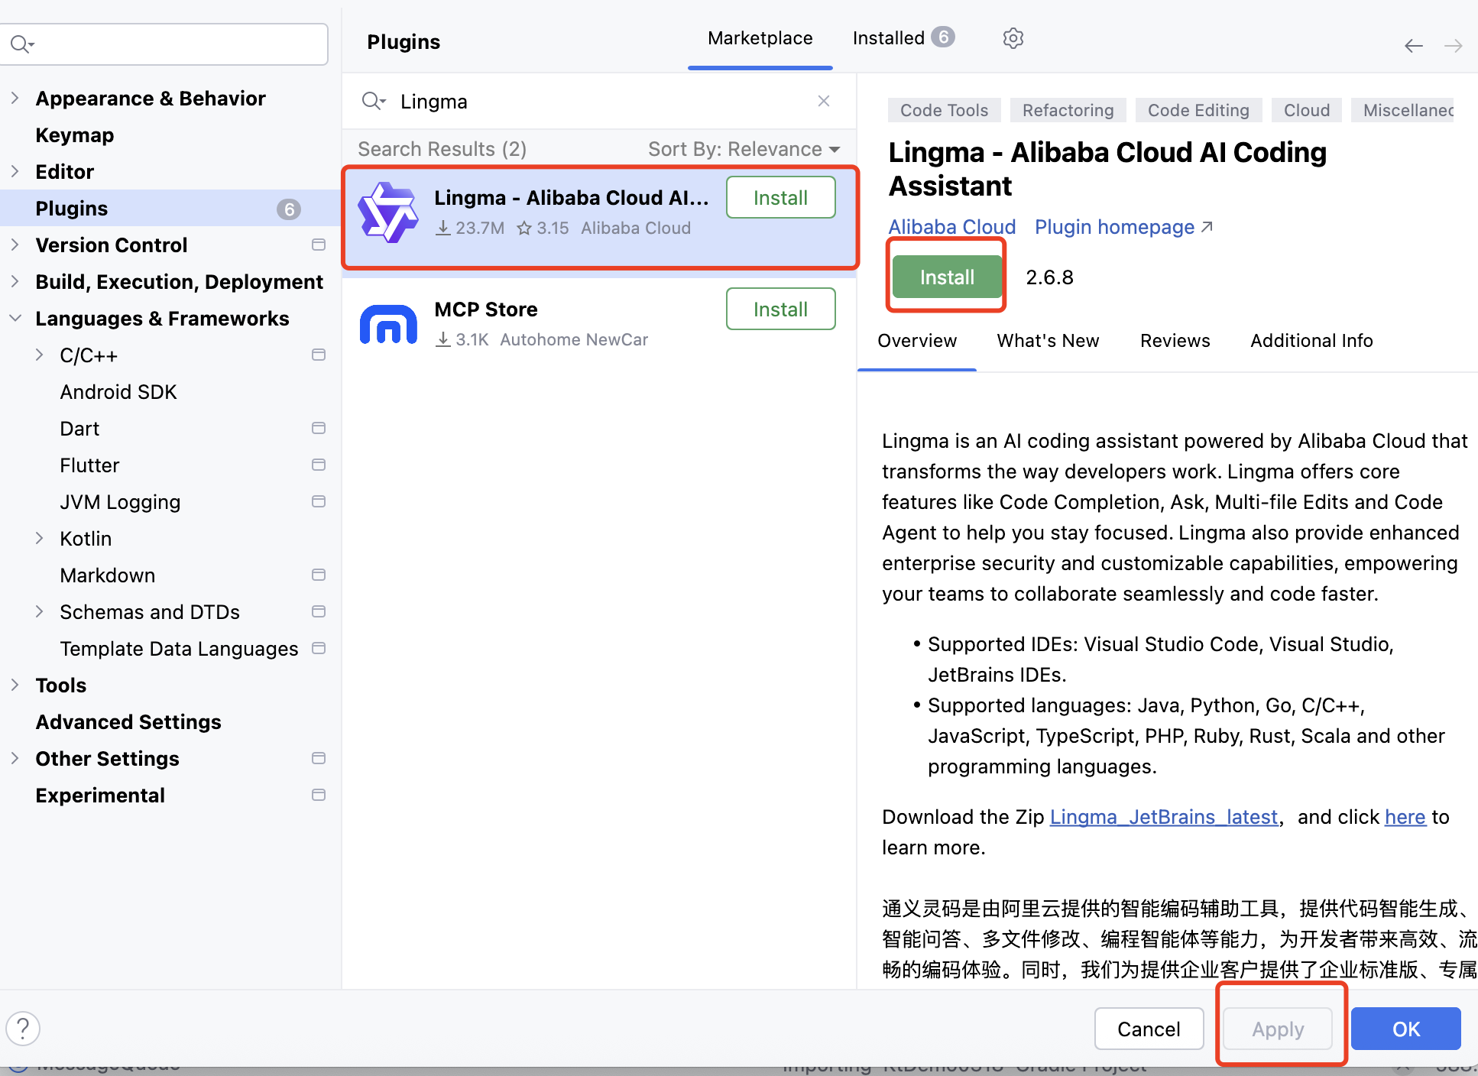
Task: Navigate back with the left arrow
Action: pyautogui.click(x=1413, y=46)
